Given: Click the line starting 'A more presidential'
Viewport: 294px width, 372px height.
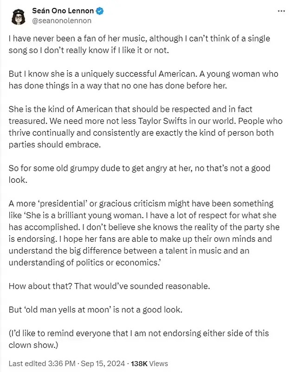Looking at the screenshot, I should tap(141, 204).
